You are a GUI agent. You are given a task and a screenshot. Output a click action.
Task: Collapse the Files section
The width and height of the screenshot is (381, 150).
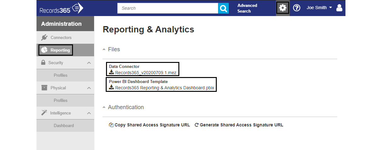pyautogui.click(x=111, y=49)
